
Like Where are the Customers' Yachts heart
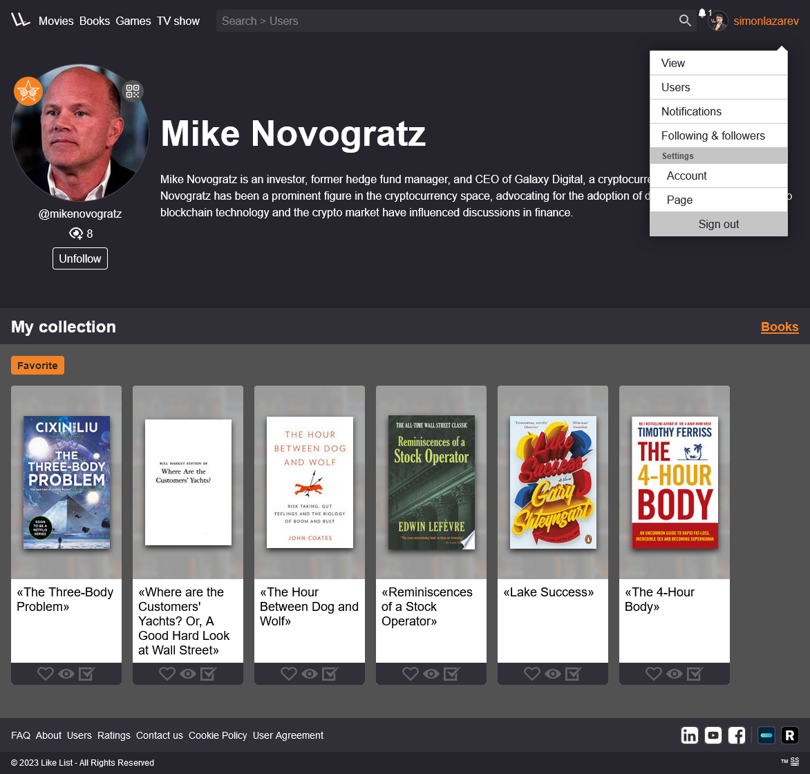point(167,674)
